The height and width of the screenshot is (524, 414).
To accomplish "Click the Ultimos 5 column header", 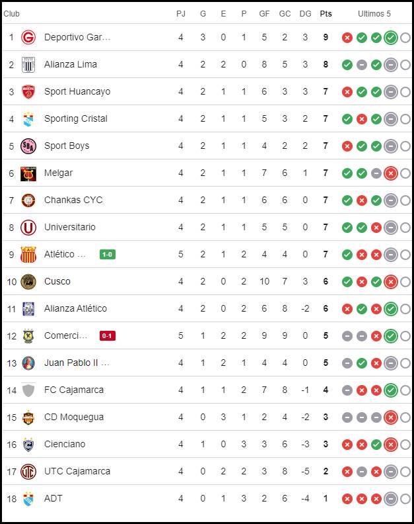I will coord(374,14).
